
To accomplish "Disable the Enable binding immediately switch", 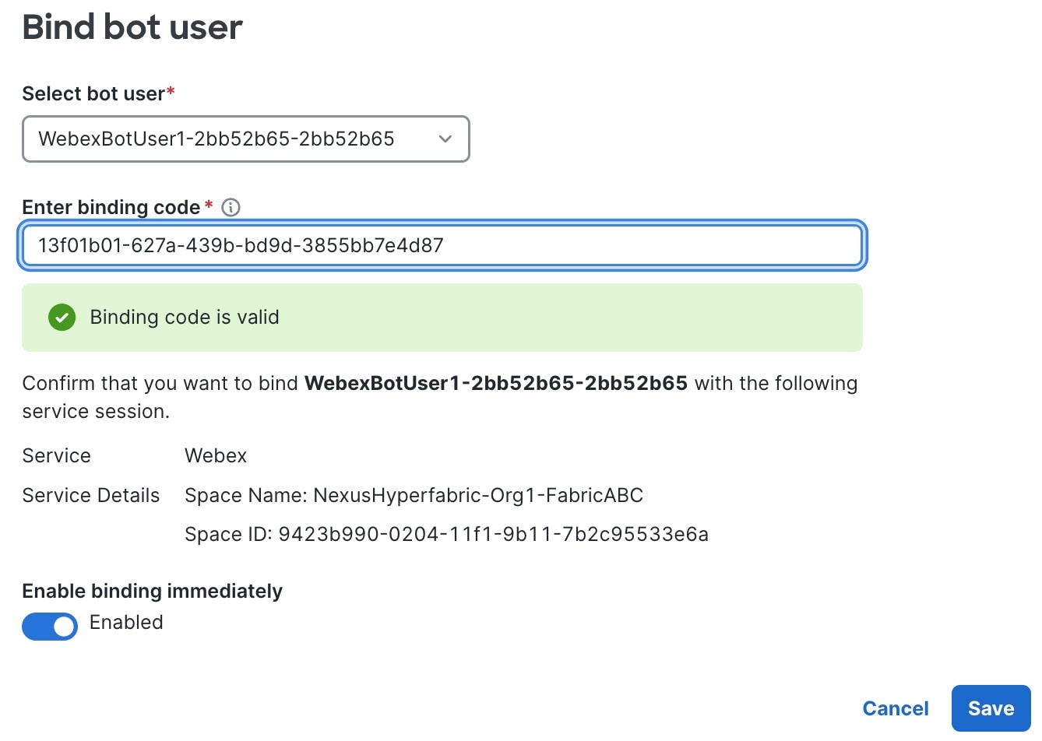I will pyautogui.click(x=50, y=627).
